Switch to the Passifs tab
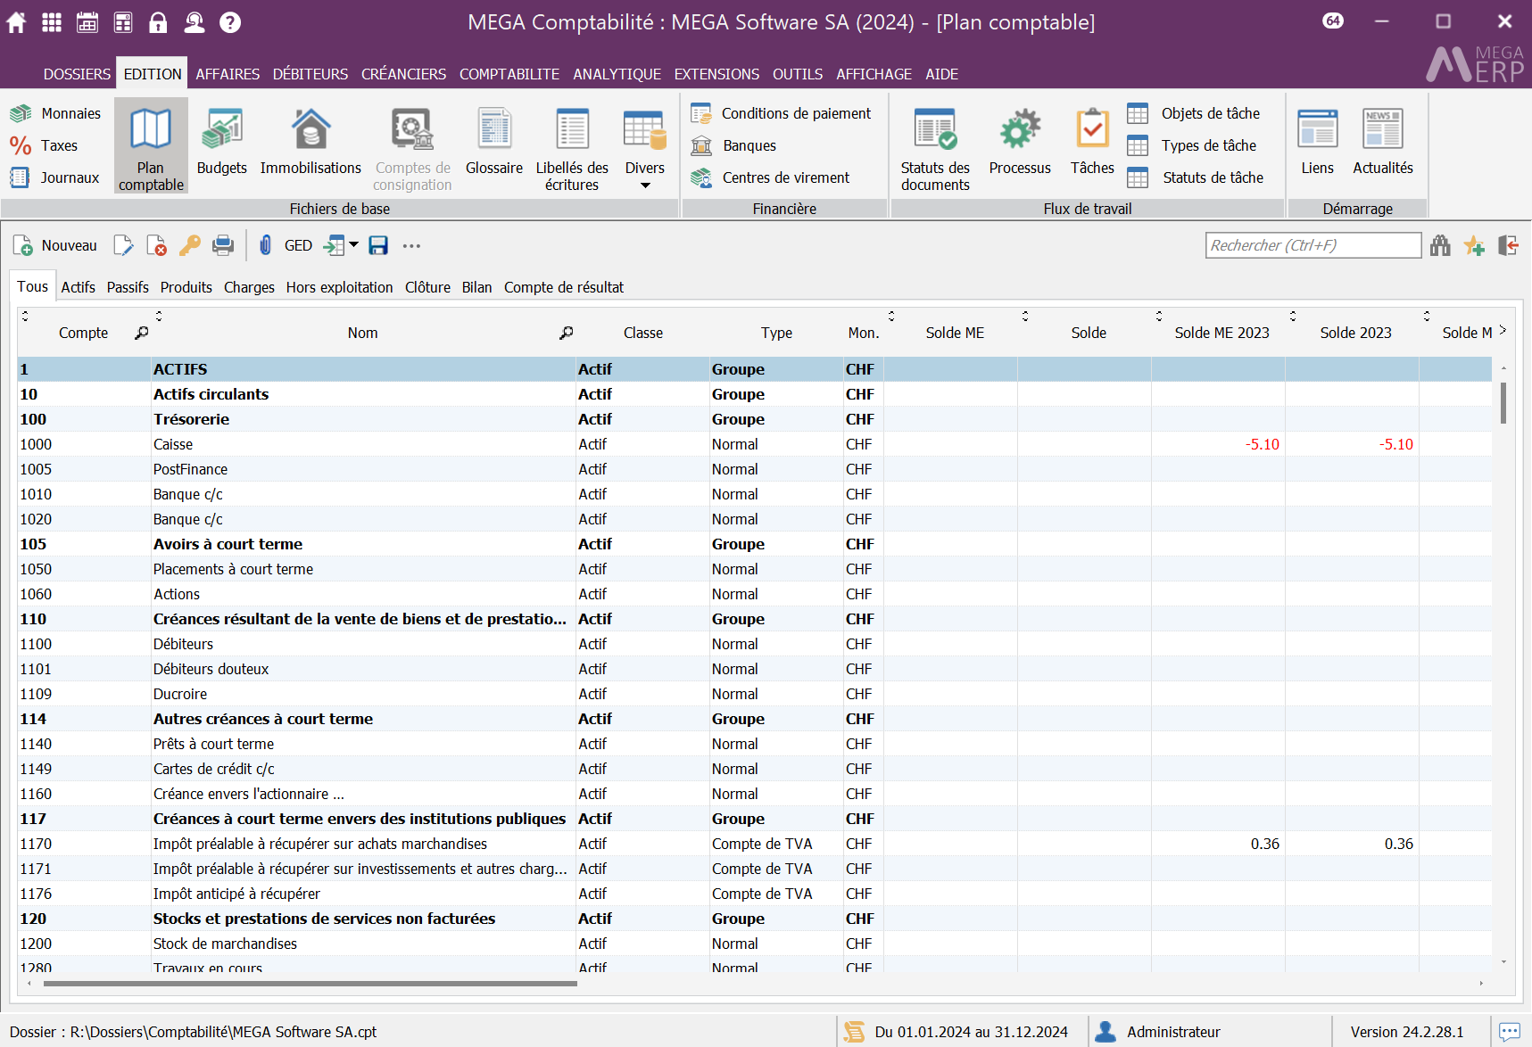 [128, 287]
